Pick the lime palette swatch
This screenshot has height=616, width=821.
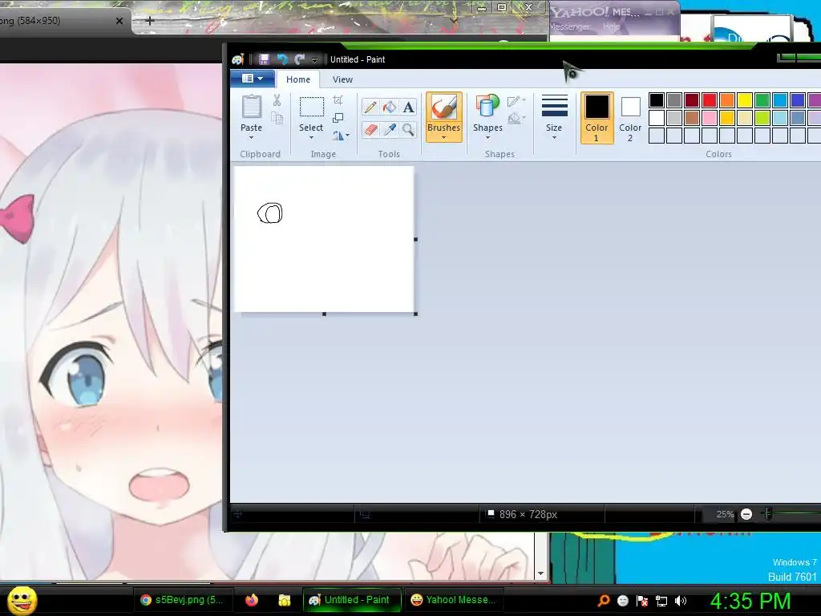(762, 118)
